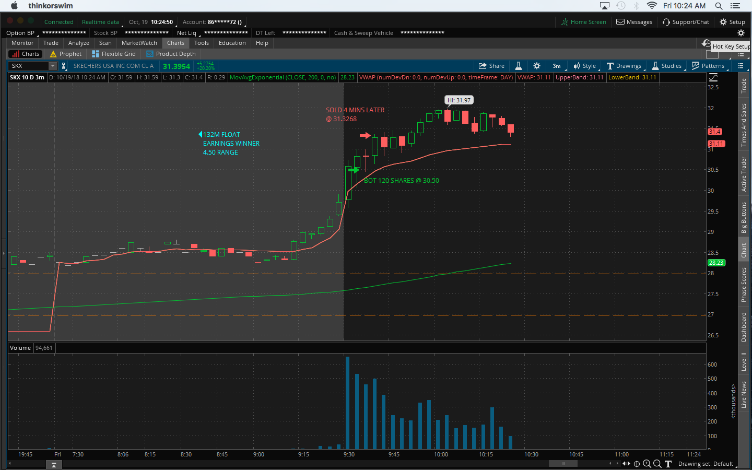Click the Hi: 31.97 price bubble

click(459, 100)
